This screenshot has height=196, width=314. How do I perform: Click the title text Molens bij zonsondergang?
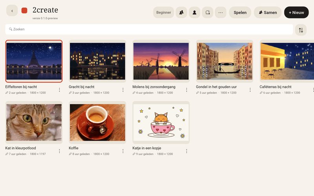(x=154, y=87)
